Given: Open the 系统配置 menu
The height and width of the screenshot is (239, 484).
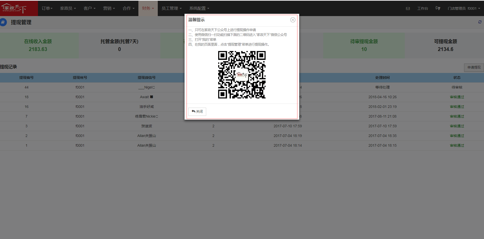Looking at the screenshot, I should [199, 8].
